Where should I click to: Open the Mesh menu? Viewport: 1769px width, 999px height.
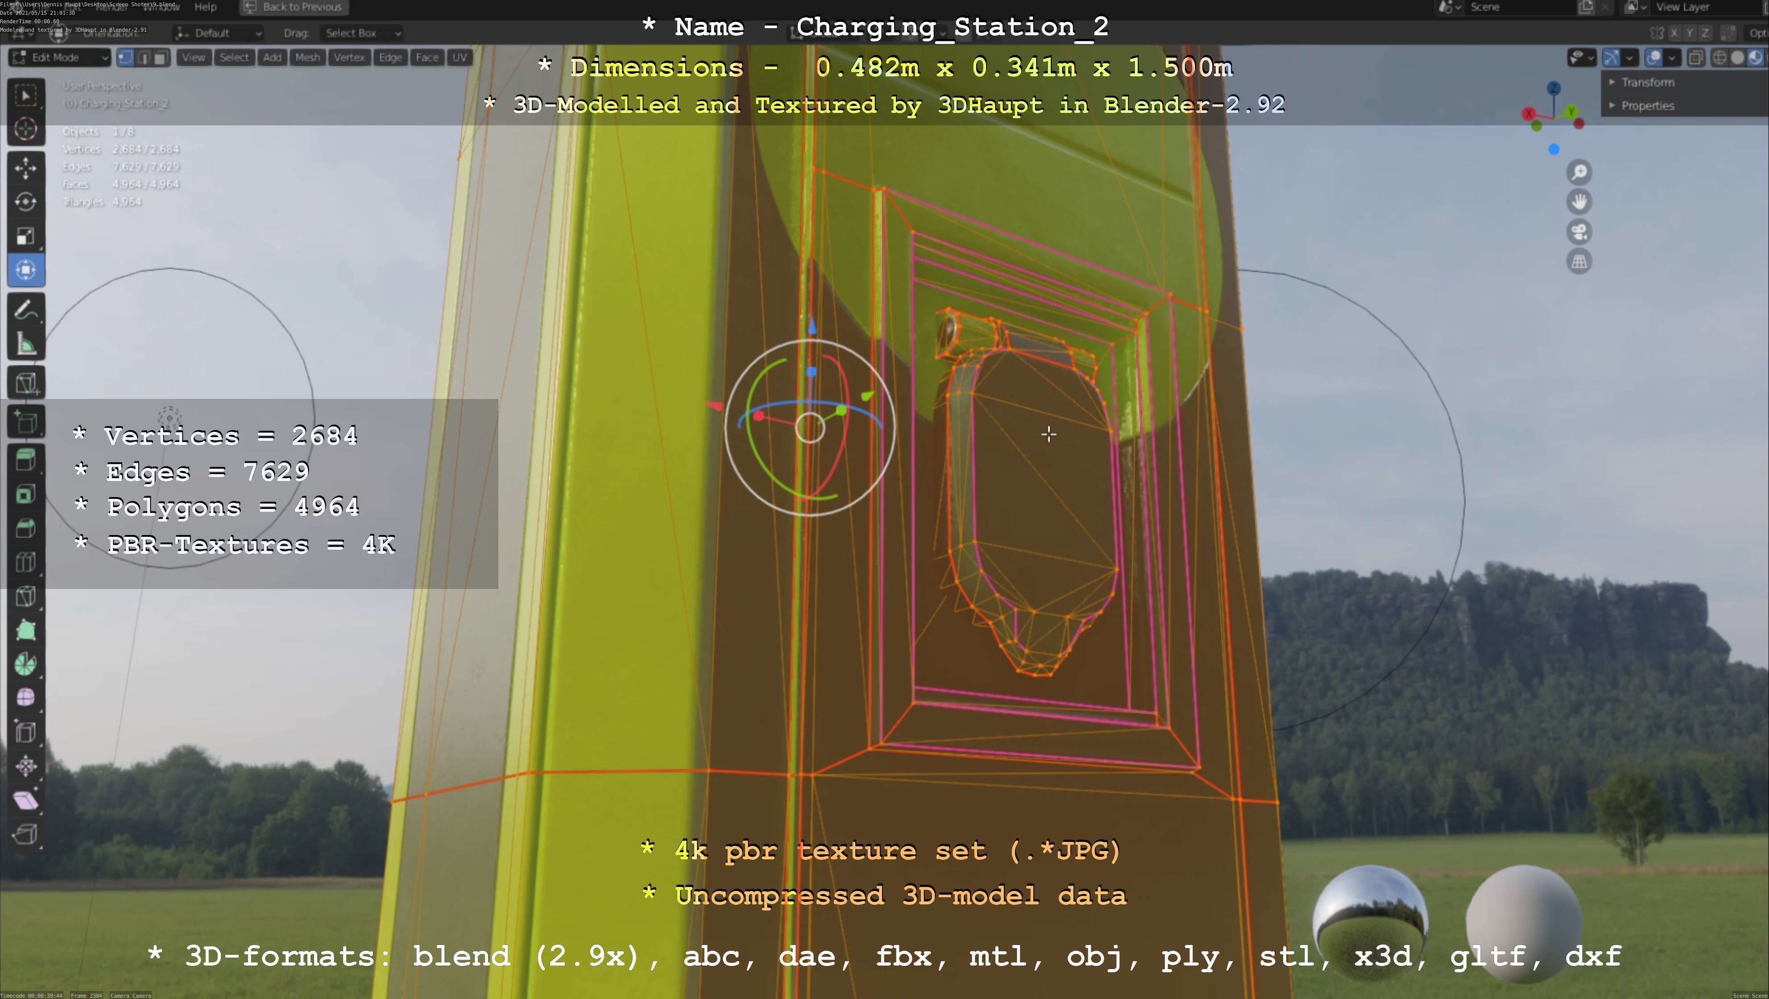pos(307,58)
